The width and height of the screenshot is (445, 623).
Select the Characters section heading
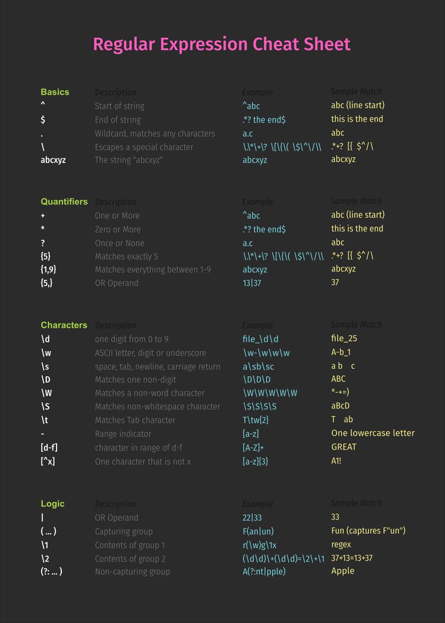[x=64, y=325]
